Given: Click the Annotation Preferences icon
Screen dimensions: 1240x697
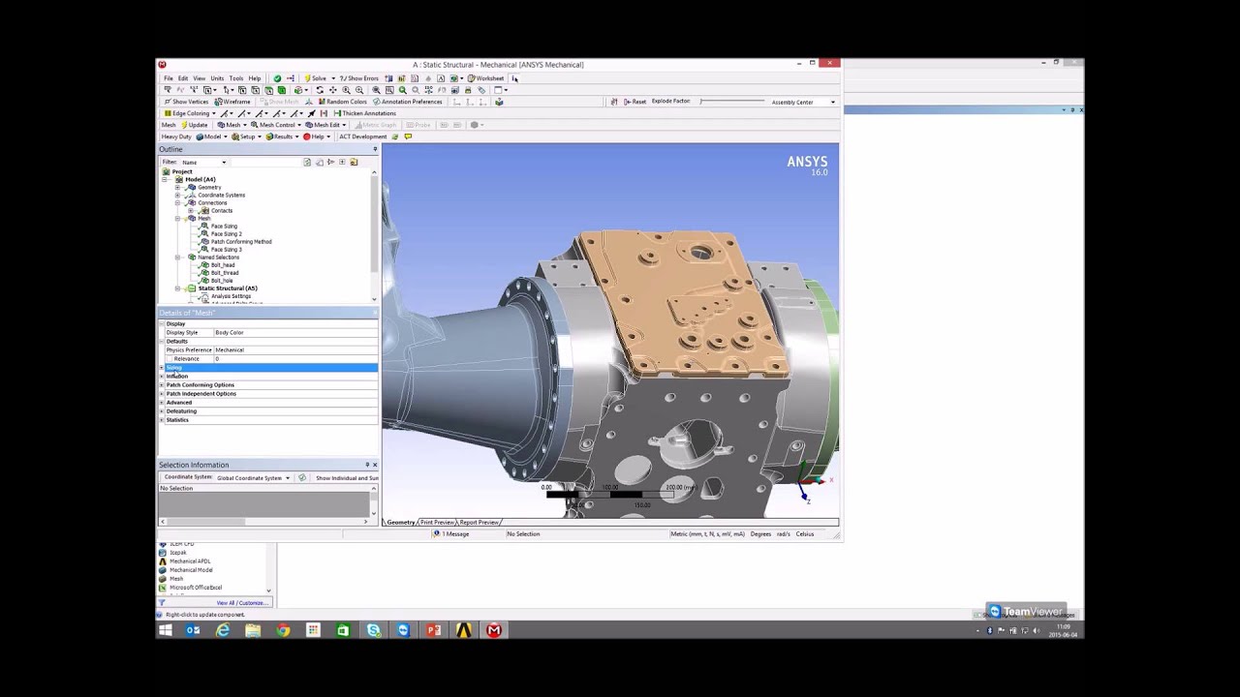Looking at the screenshot, I should [x=376, y=102].
